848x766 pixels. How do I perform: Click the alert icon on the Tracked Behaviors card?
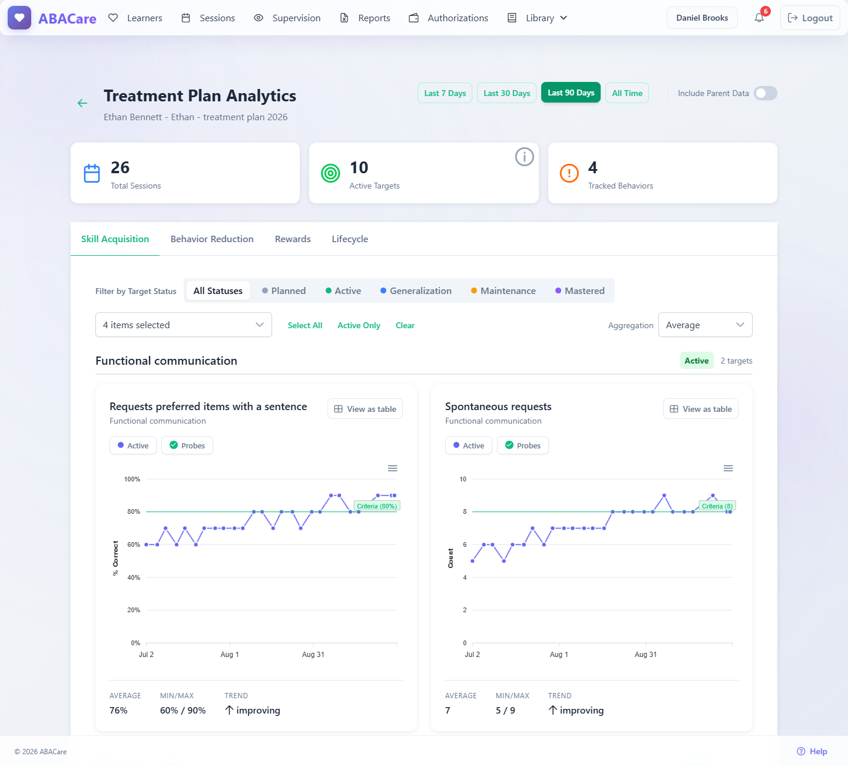[569, 173]
